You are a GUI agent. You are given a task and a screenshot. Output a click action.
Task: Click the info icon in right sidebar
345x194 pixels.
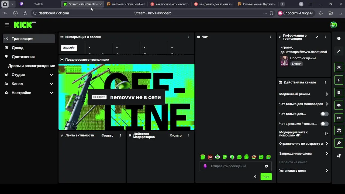pyautogui.click(x=339, y=39)
